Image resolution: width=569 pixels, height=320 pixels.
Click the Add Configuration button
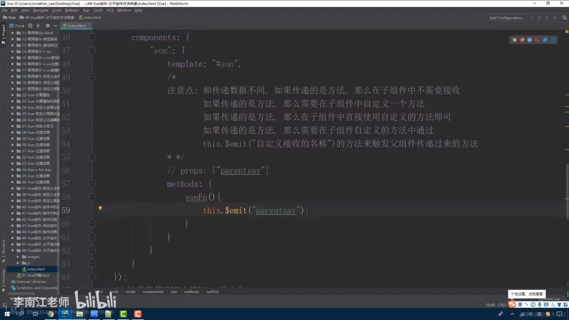pos(506,17)
